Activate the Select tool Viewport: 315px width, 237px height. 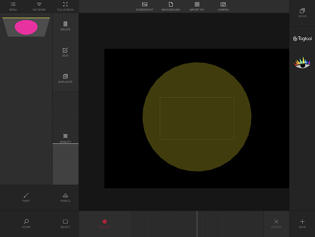click(x=65, y=224)
